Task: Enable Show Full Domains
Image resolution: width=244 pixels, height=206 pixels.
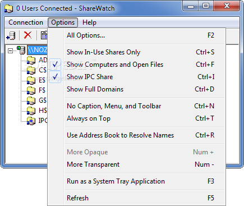Action: pos(136,89)
